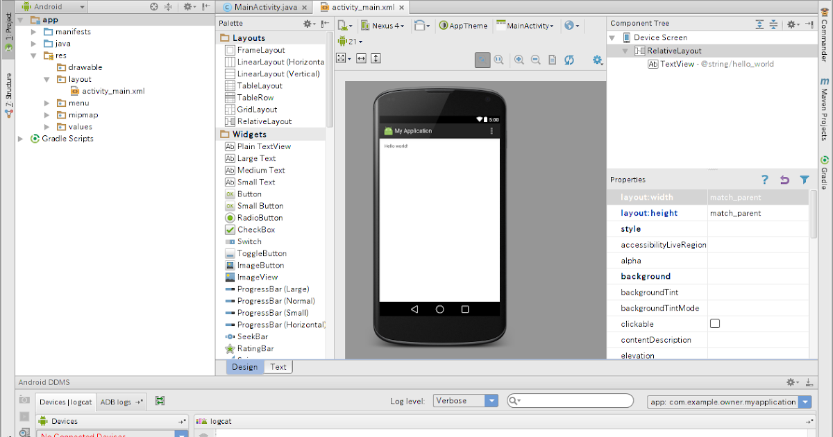This screenshot has height=437, width=833.
Task: Open the locale globe dropdown
Action: [572, 26]
